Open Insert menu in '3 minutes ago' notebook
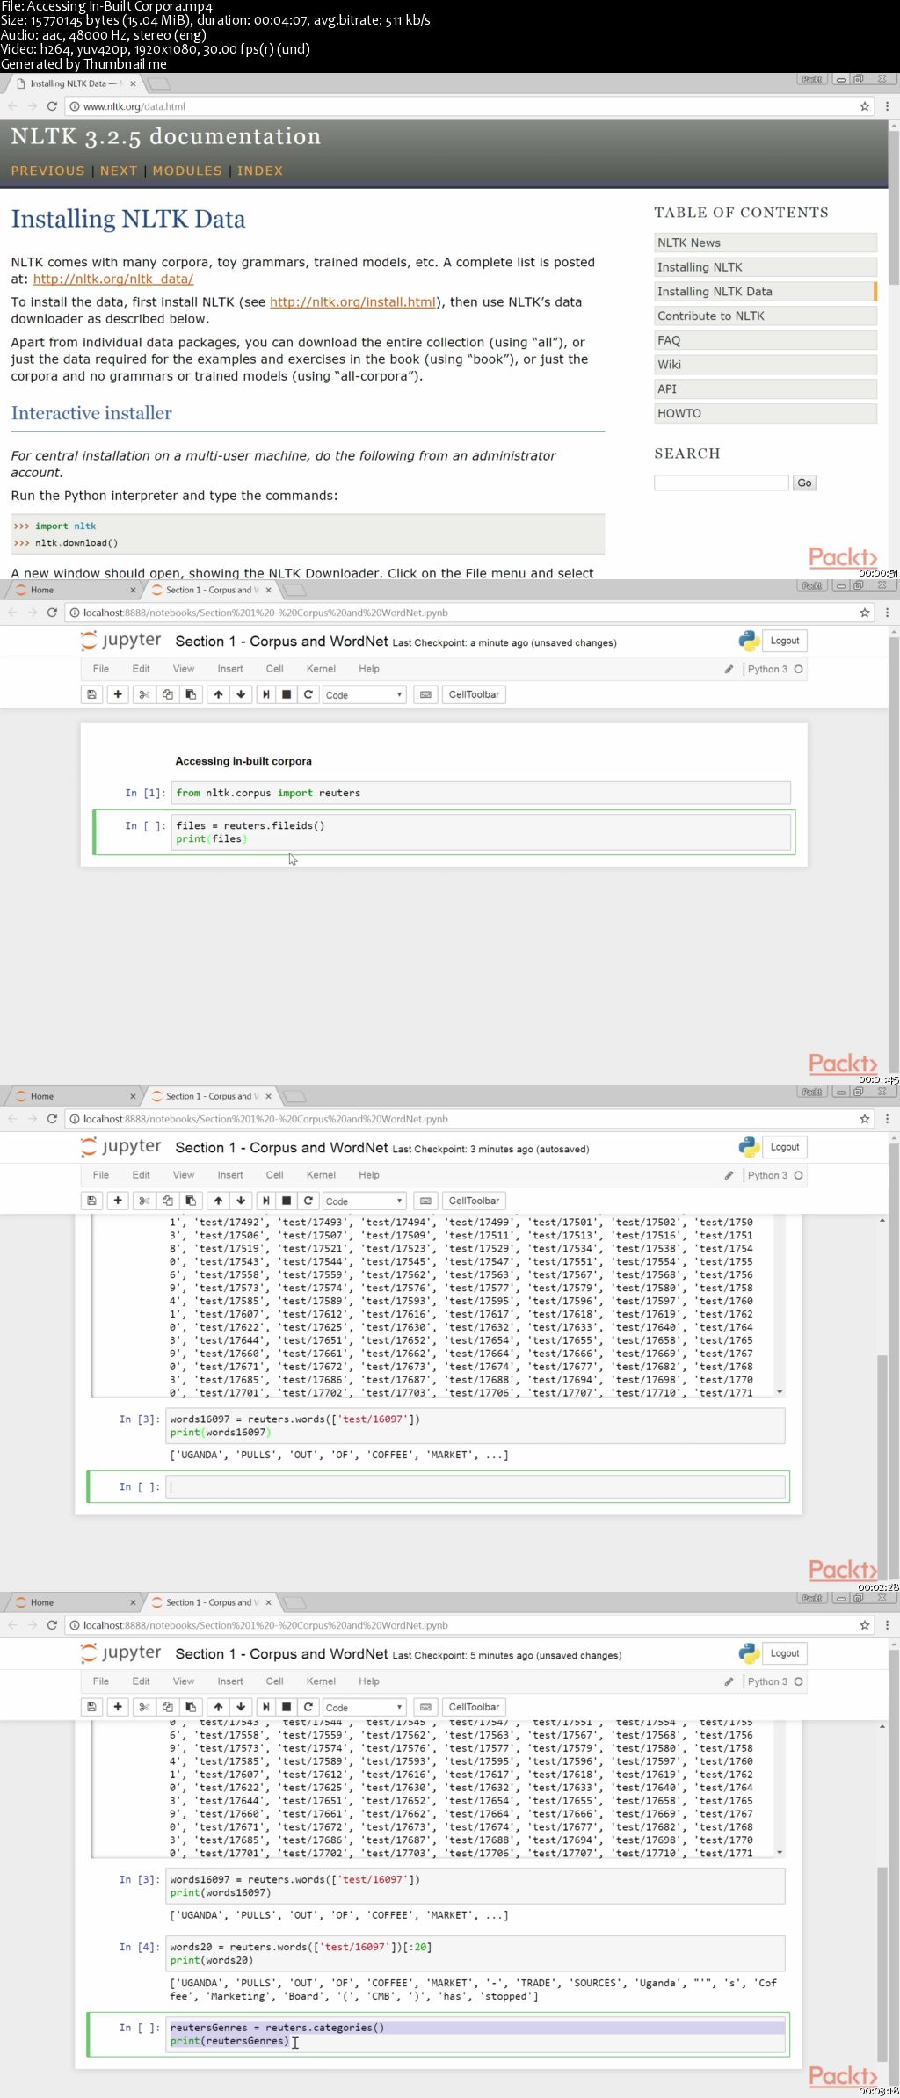The height and width of the screenshot is (2098, 900). point(230,1175)
